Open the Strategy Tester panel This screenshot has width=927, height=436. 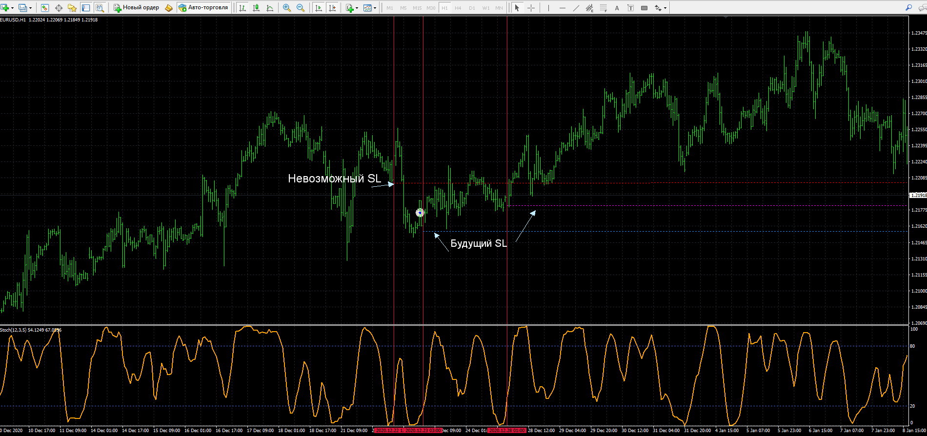click(x=100, y=8)
